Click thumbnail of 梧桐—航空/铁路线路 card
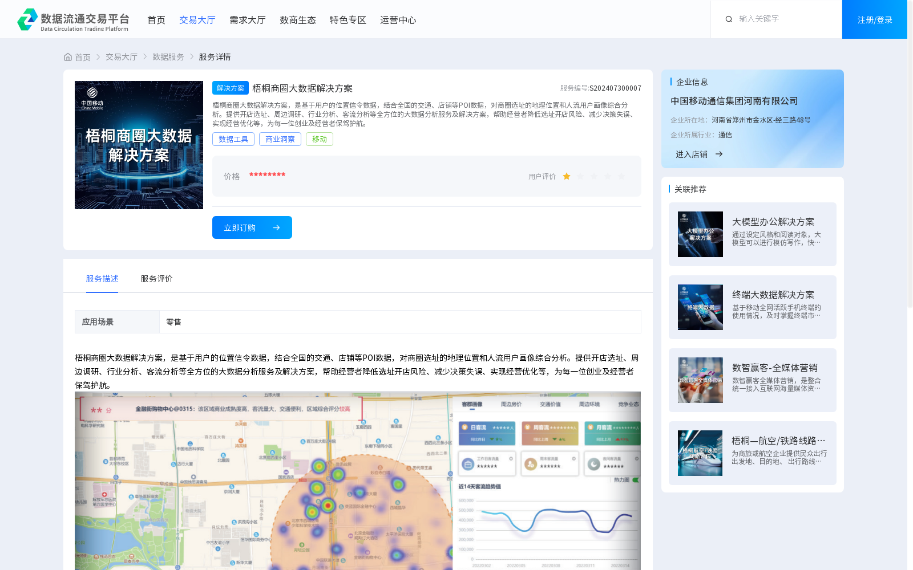Viewport: 913px width, 570px height. 700,453
